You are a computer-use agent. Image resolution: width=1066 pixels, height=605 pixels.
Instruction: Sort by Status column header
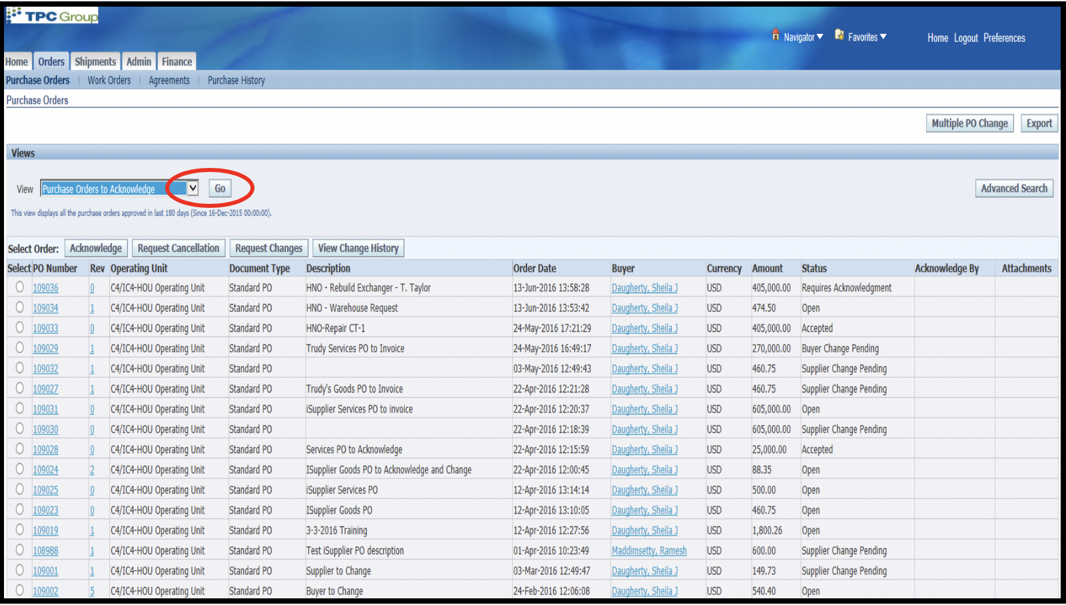[x=814, y=268]
